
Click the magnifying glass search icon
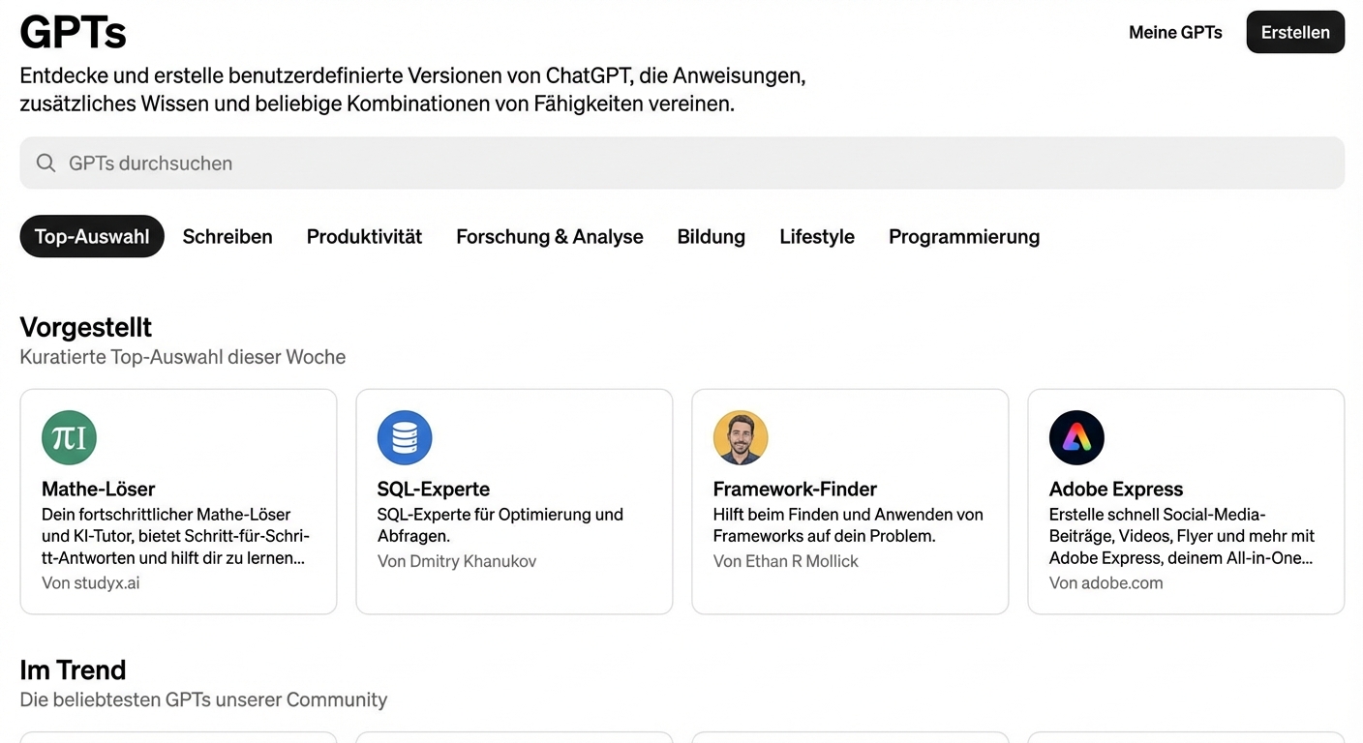(x=45, y=163)
